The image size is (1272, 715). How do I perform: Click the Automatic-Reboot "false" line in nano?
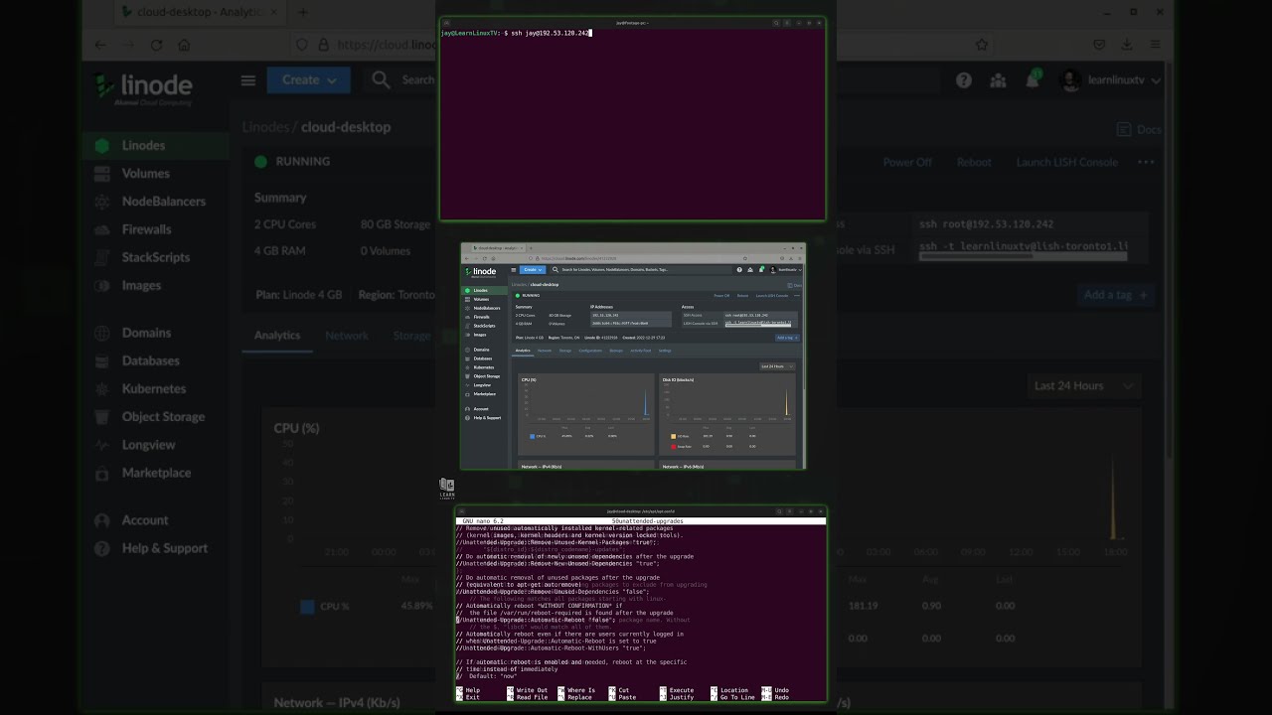click(x=537, y=620)
